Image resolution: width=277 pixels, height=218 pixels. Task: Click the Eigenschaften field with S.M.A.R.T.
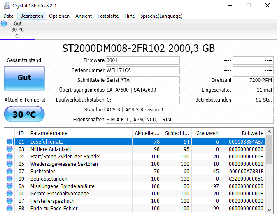pos(190,120)
